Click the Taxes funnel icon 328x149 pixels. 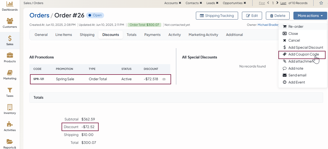click(x=10, y=90)
